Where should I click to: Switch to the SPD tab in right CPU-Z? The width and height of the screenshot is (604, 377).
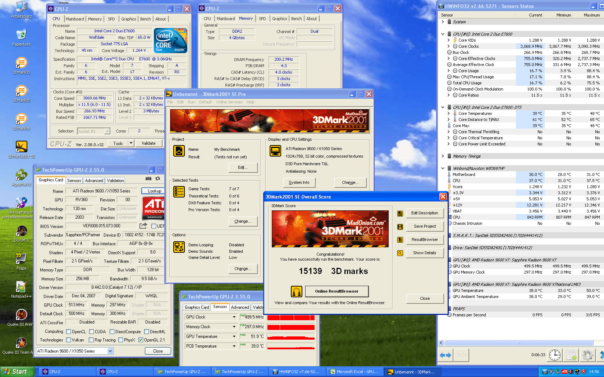click(262, 19)
